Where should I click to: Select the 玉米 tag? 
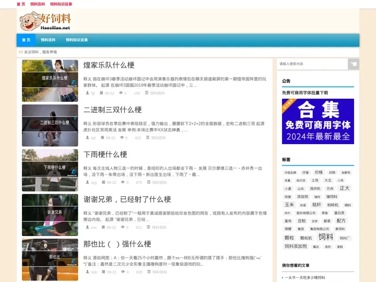click(289, 205)
